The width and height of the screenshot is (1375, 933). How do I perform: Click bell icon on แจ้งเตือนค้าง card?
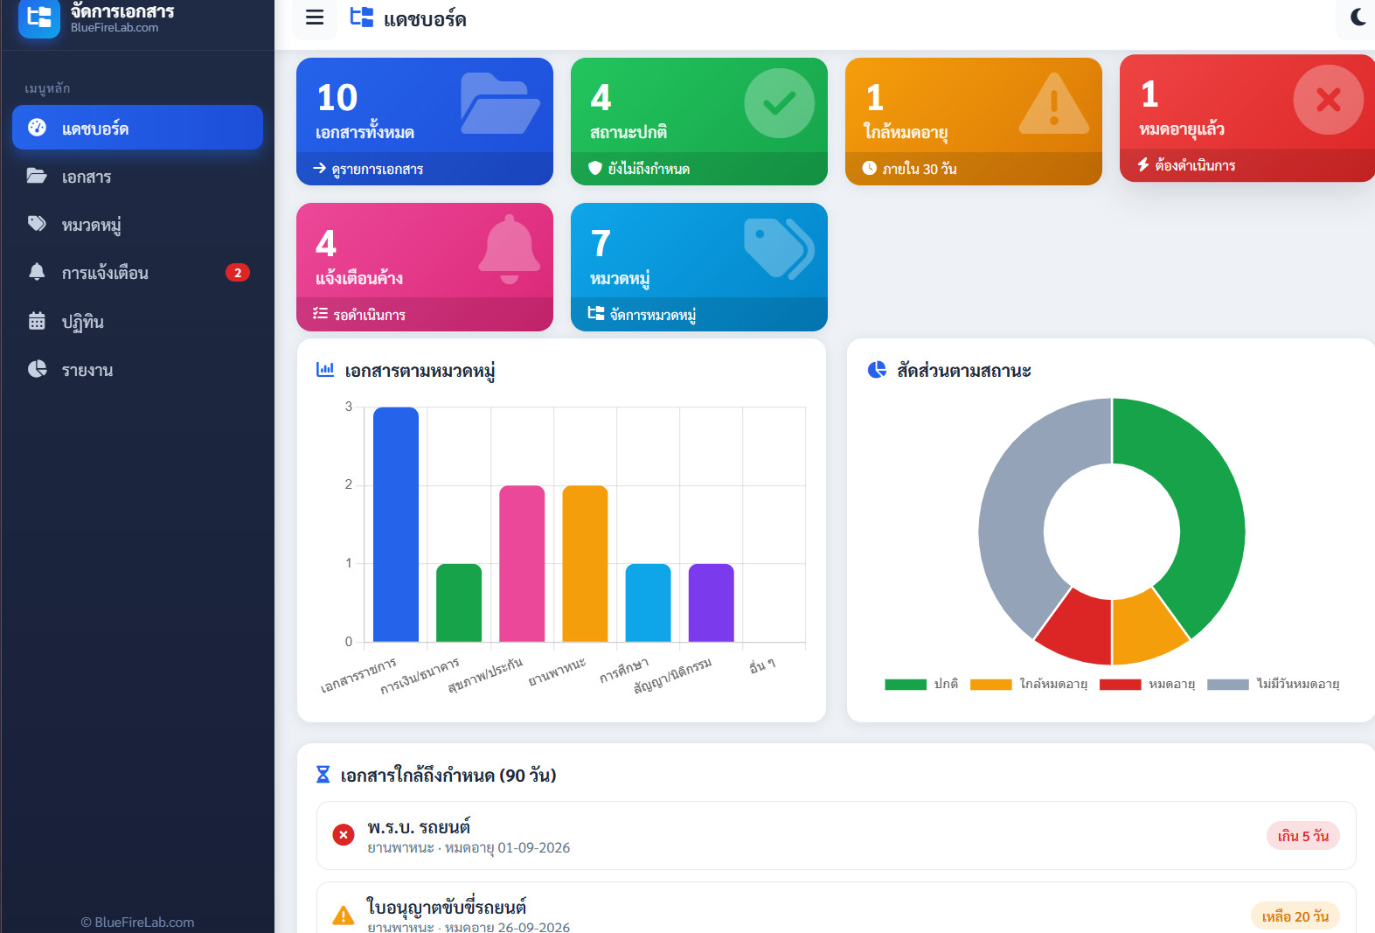point(510,249)
